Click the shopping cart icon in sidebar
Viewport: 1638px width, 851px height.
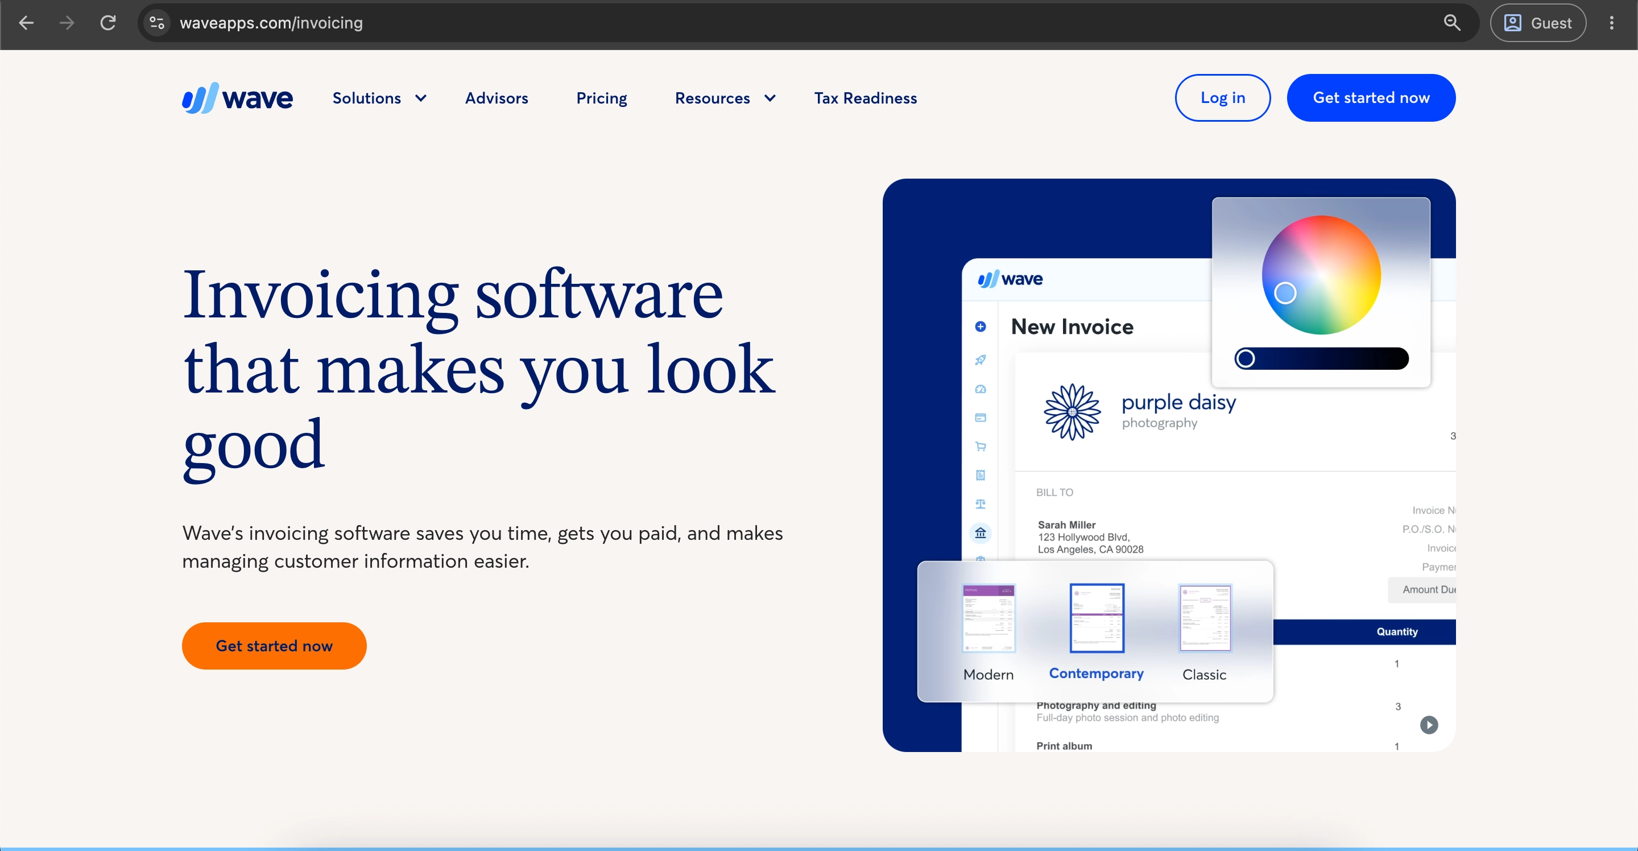click(981, 447)
